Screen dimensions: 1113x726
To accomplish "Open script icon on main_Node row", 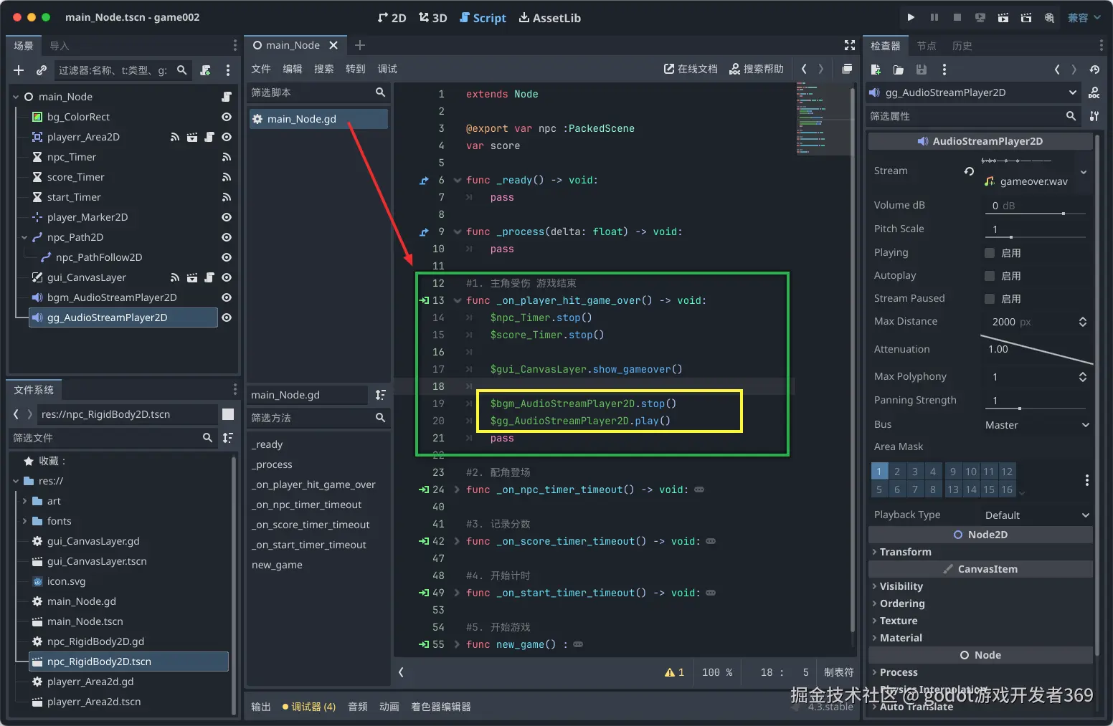I will (x=227, y=97).
